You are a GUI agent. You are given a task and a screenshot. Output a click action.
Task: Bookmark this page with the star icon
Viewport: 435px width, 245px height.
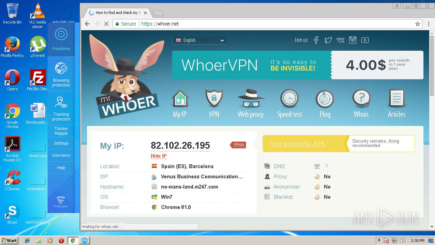418,24
